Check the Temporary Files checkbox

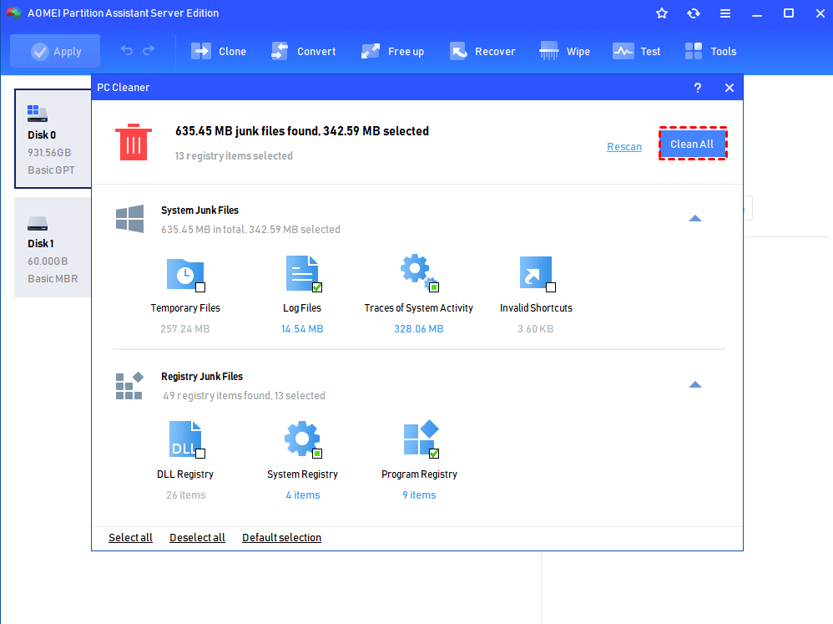(200, 287)
